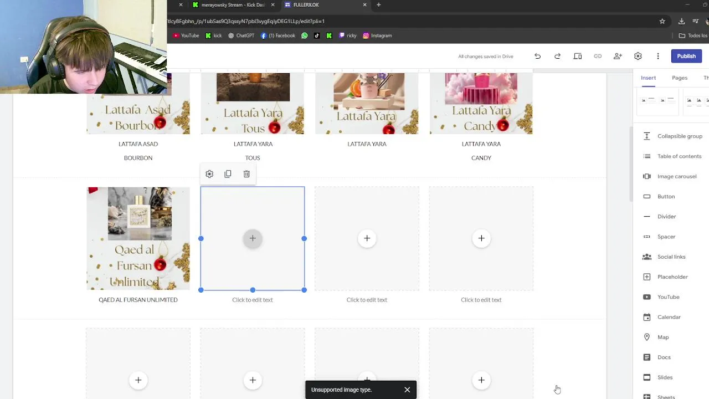Share the site with others
709x399 pixels.
coord(618,56)
